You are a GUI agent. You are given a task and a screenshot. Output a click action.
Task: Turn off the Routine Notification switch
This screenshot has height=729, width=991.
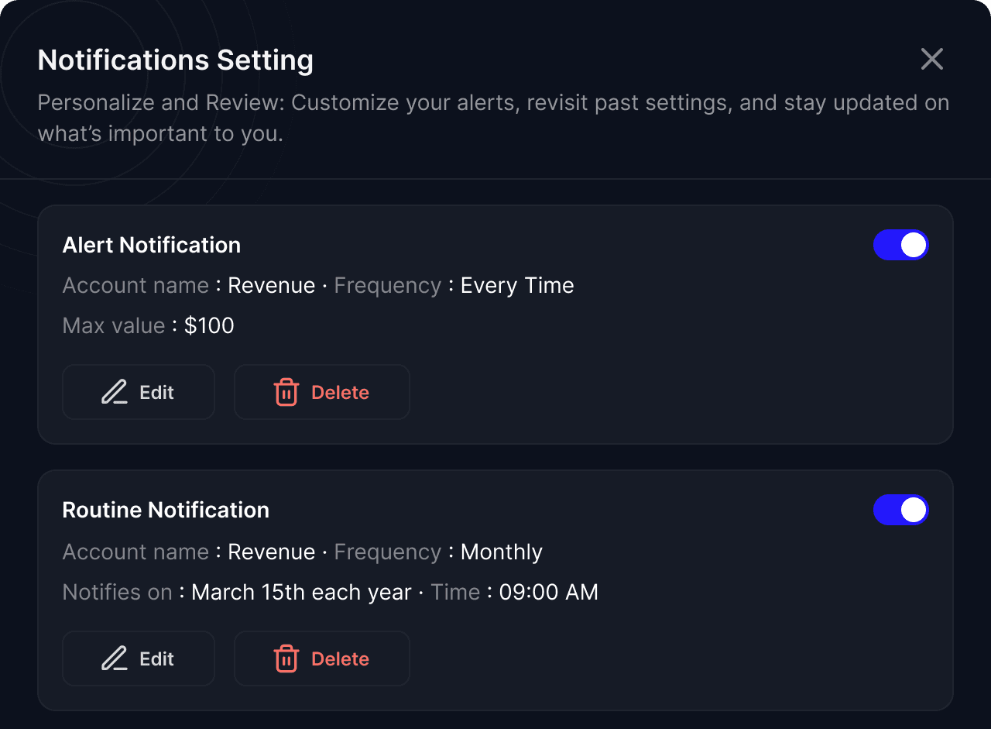pyautogui.click(x=900, y=510)
